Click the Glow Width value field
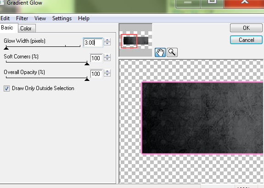This screenshot has width=264, height=188. [x=93, y=42]
